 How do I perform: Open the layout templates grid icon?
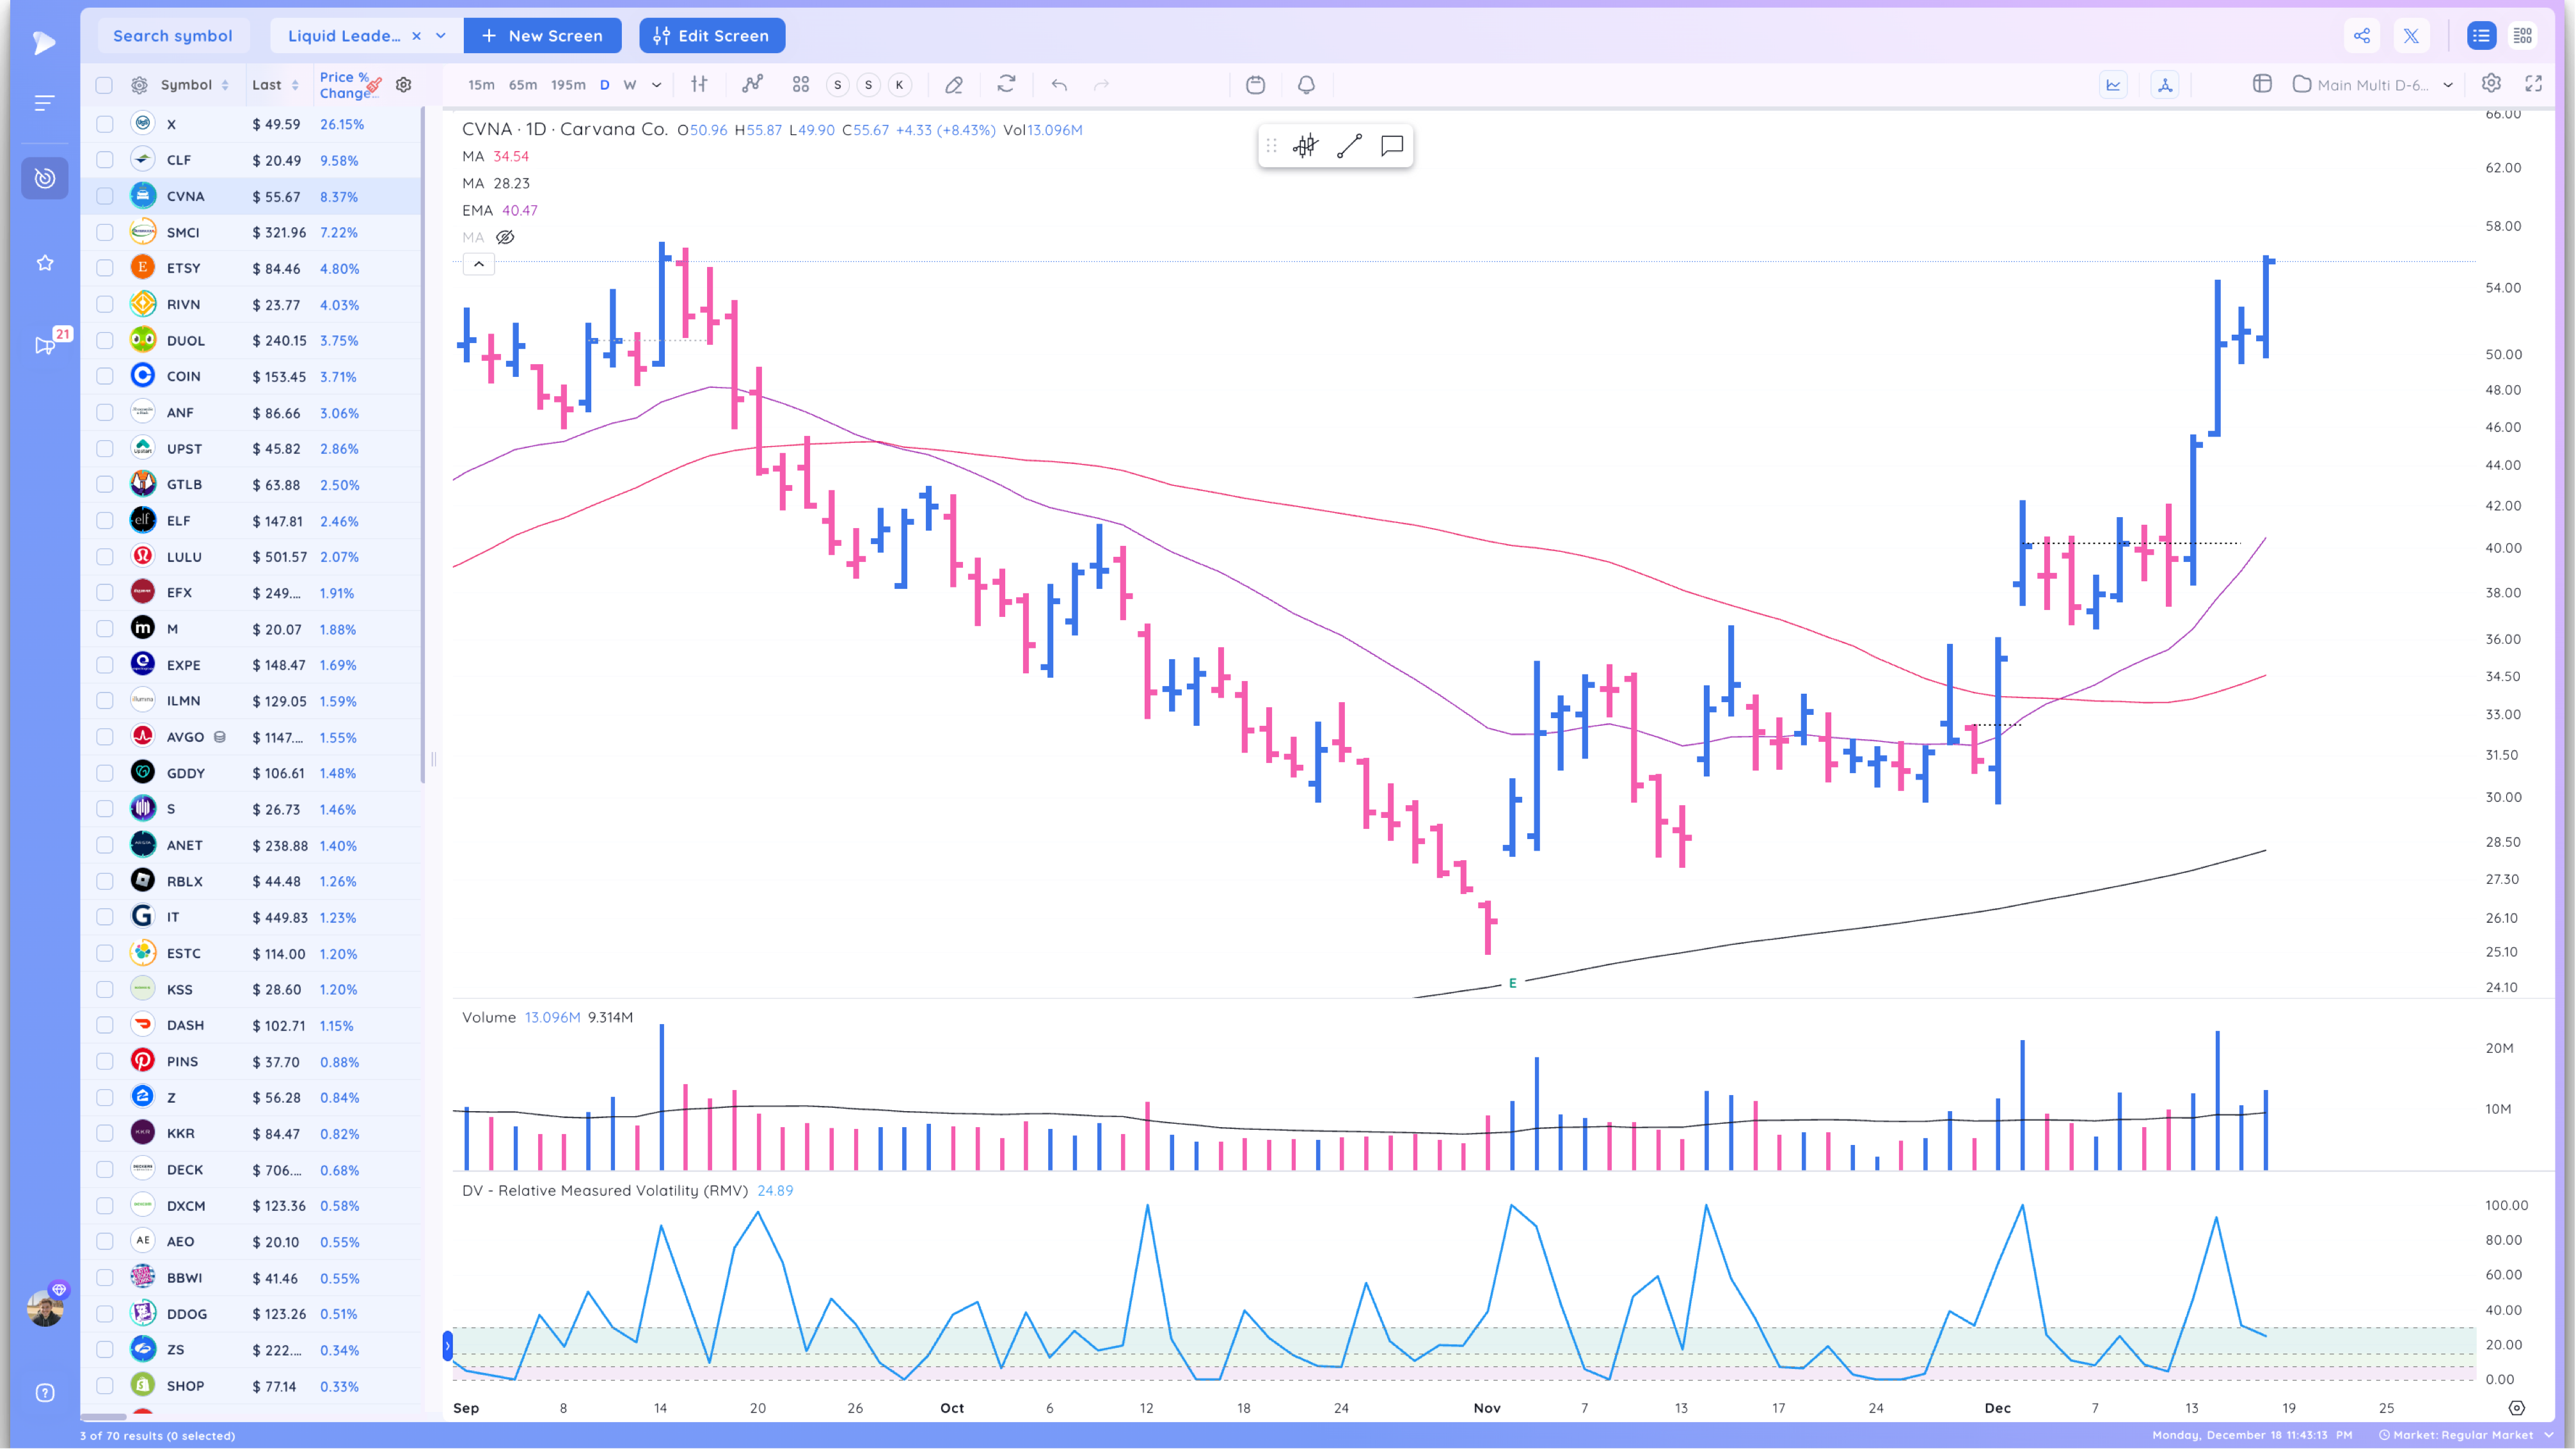pos(801,85)
